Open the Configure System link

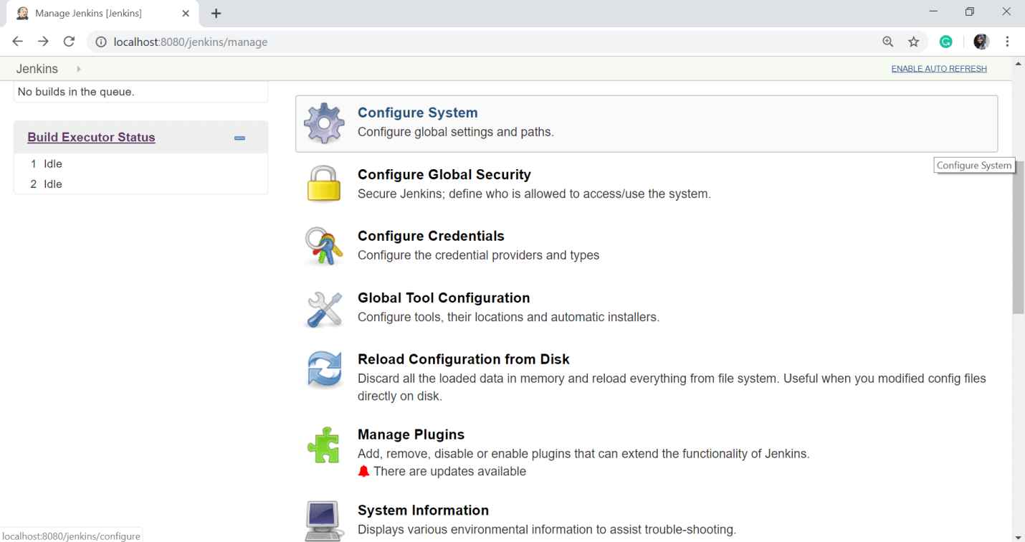(417, 113)
